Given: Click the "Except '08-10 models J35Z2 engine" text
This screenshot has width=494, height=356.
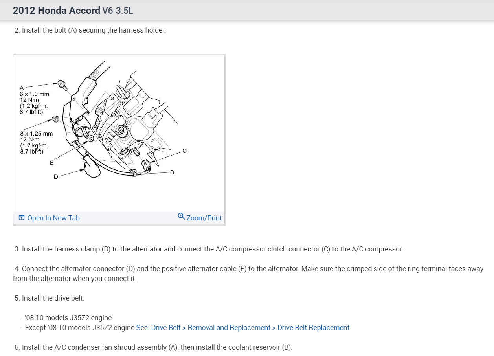Looking at the screenshot, I should pos(80,328).
